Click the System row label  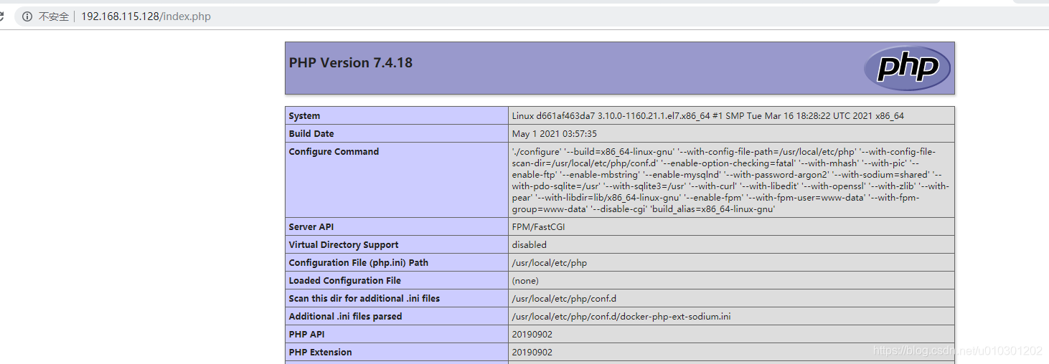pyautogui.click(x=304, y=116)
